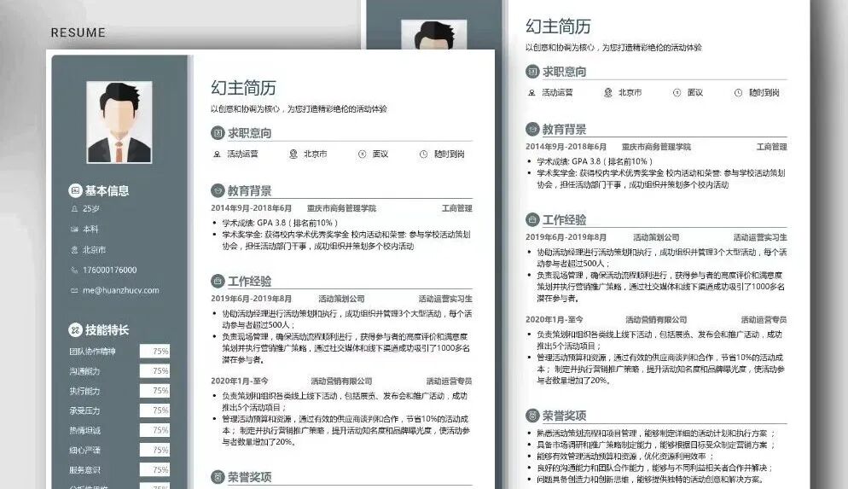Click 良好的沟通能力 bullet on back resume

coord(654,468)
